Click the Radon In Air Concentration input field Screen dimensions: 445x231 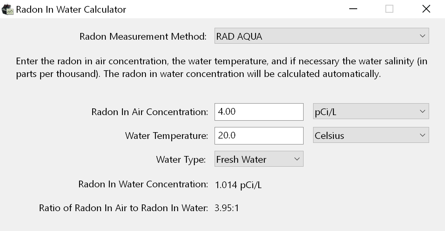(259, 112)
